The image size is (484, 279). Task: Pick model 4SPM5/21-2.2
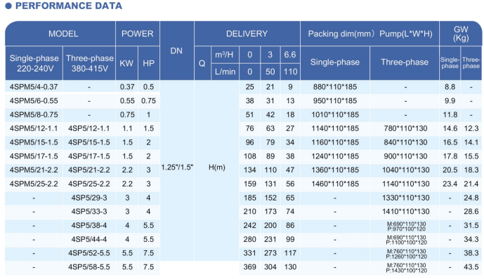coord(34,170)
